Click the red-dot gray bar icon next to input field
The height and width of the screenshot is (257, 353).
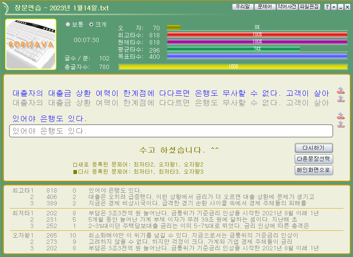340,124
